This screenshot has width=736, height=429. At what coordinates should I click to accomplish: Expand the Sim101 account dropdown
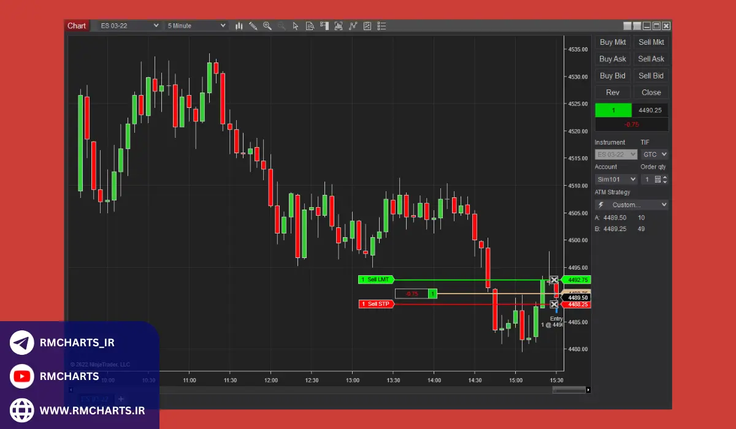point(616,180)
